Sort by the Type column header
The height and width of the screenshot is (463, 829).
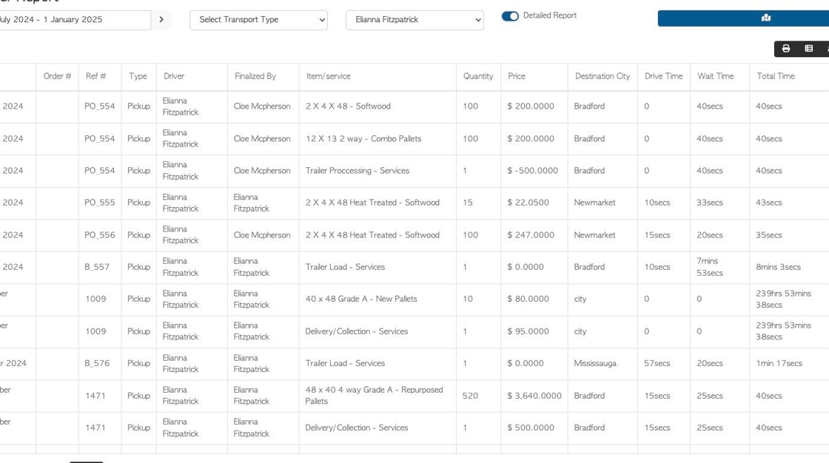pyautogui.click(x=138, y=76)
